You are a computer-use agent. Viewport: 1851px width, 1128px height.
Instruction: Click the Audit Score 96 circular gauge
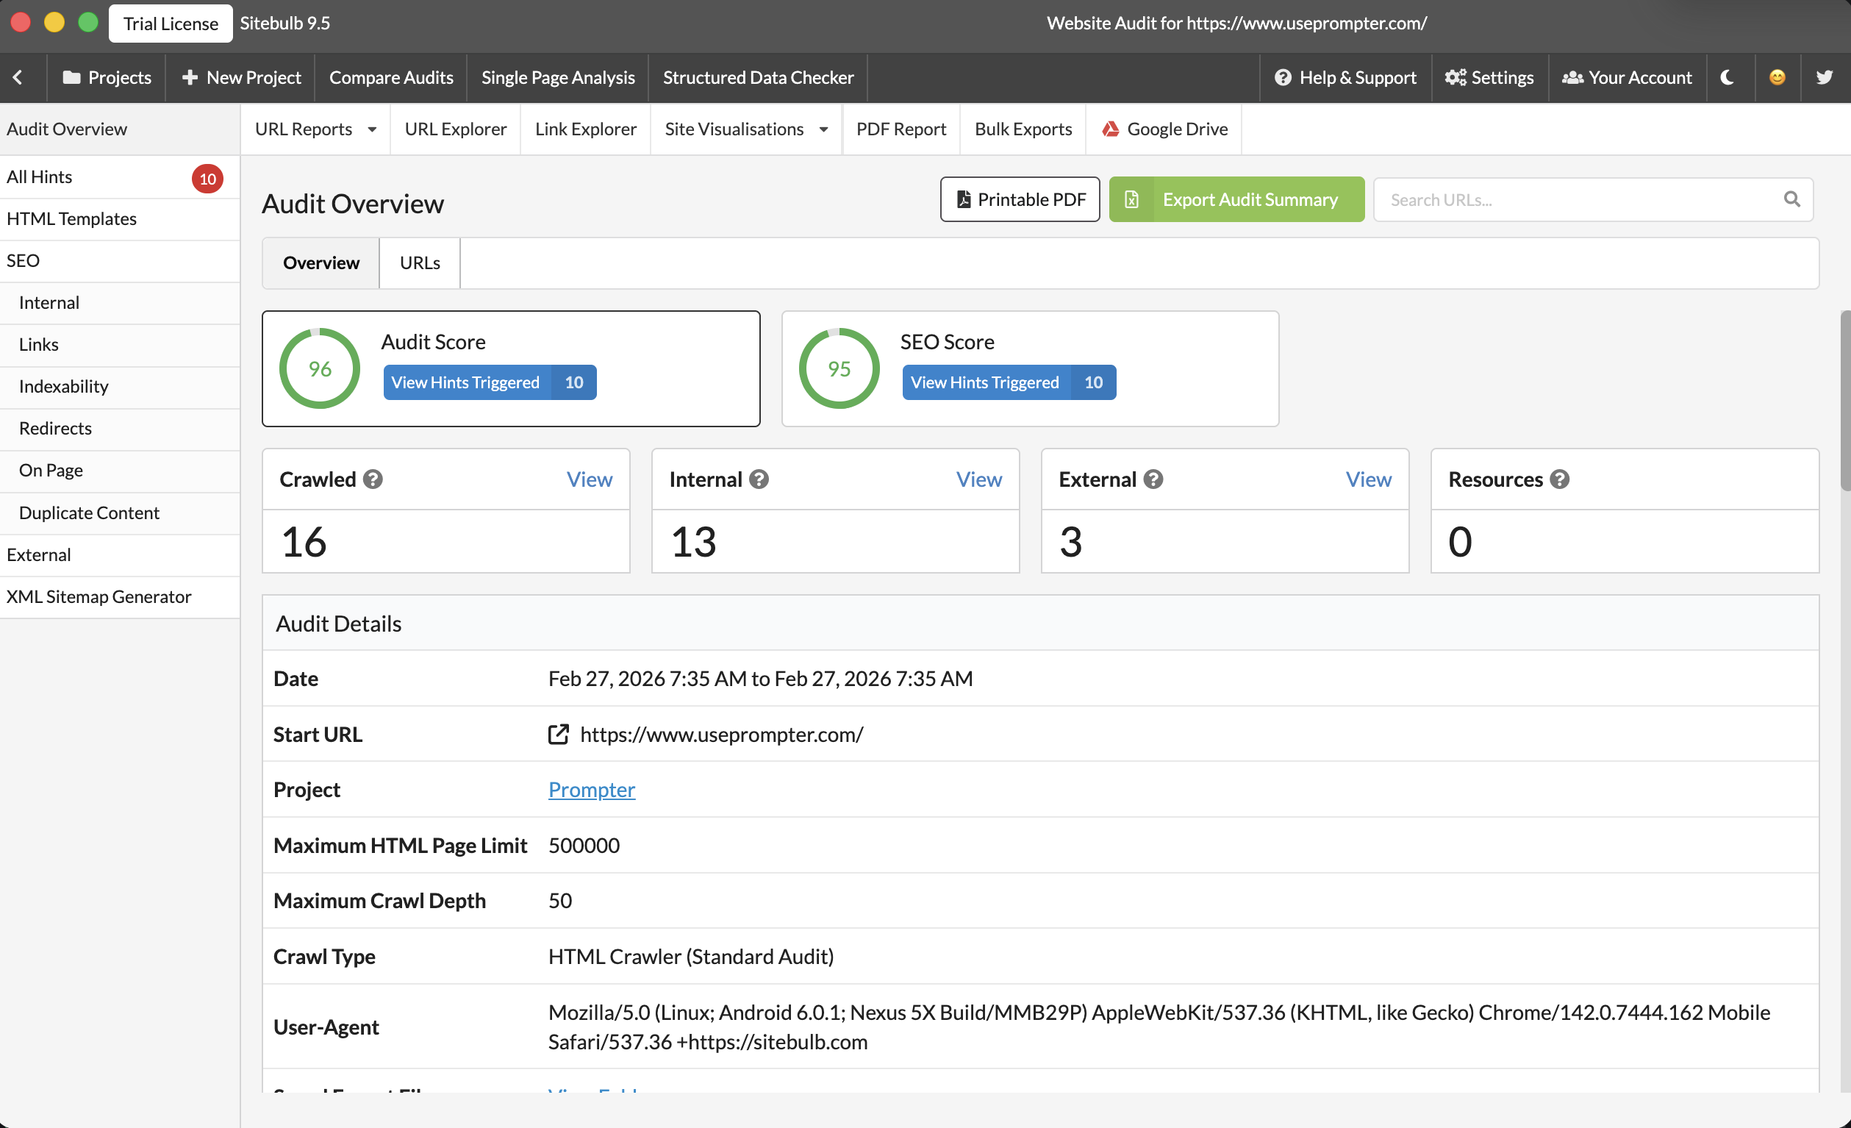319,368
